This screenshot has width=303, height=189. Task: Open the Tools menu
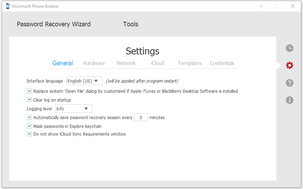point(130,24)
